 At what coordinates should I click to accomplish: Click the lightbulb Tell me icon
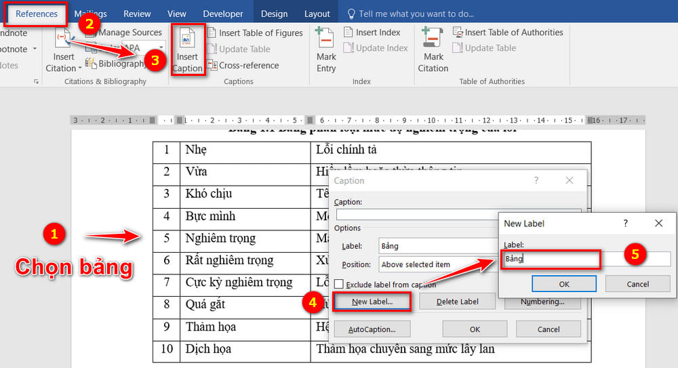(351, 14)
